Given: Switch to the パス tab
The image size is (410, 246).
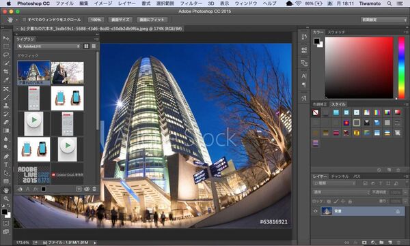Looking at the screenshot, I should (357, 176).
